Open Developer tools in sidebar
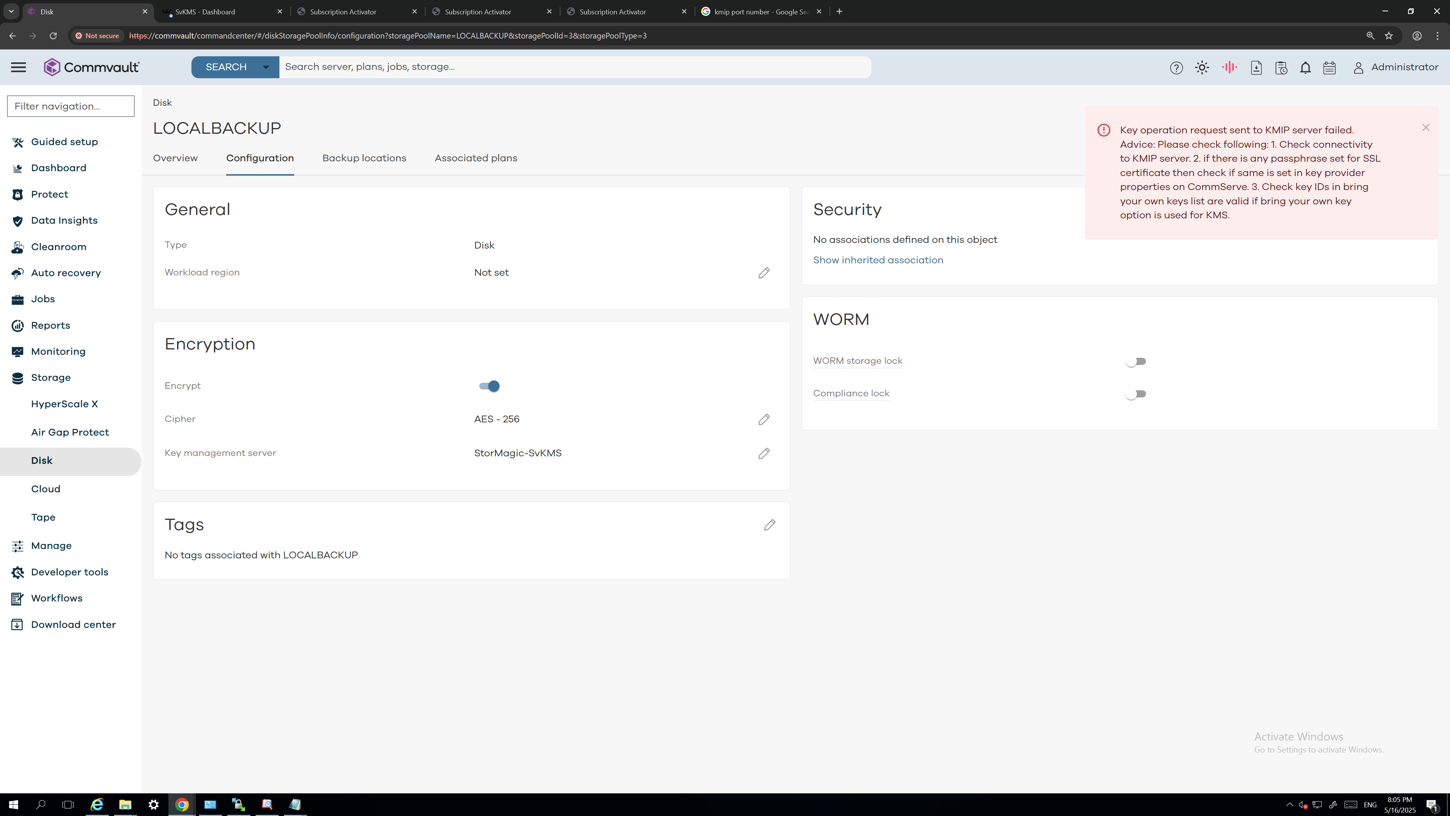Image resolution: width=1450 pixels, height=816 pixels. 69,572
